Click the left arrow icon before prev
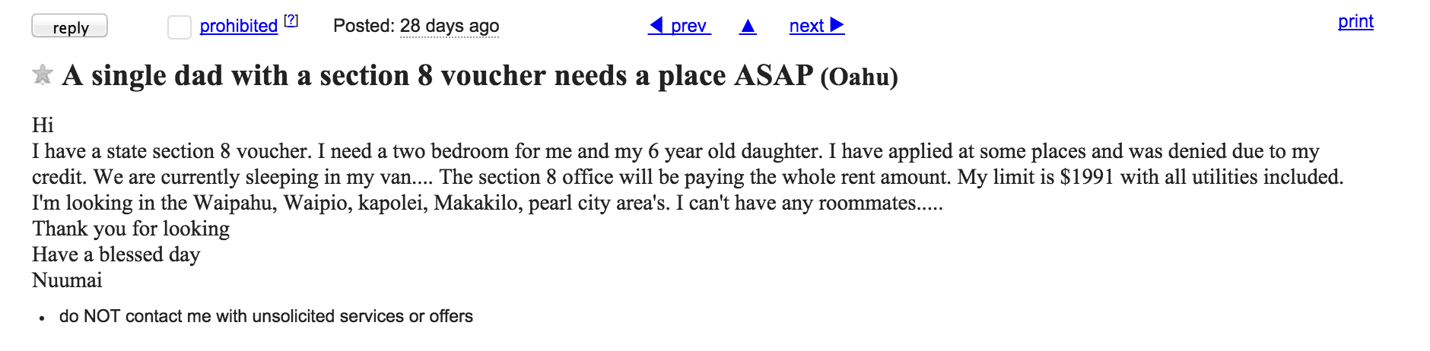The width and height of the screenshot is (1430, 351). pyautogui.click(x=656, y=25)
